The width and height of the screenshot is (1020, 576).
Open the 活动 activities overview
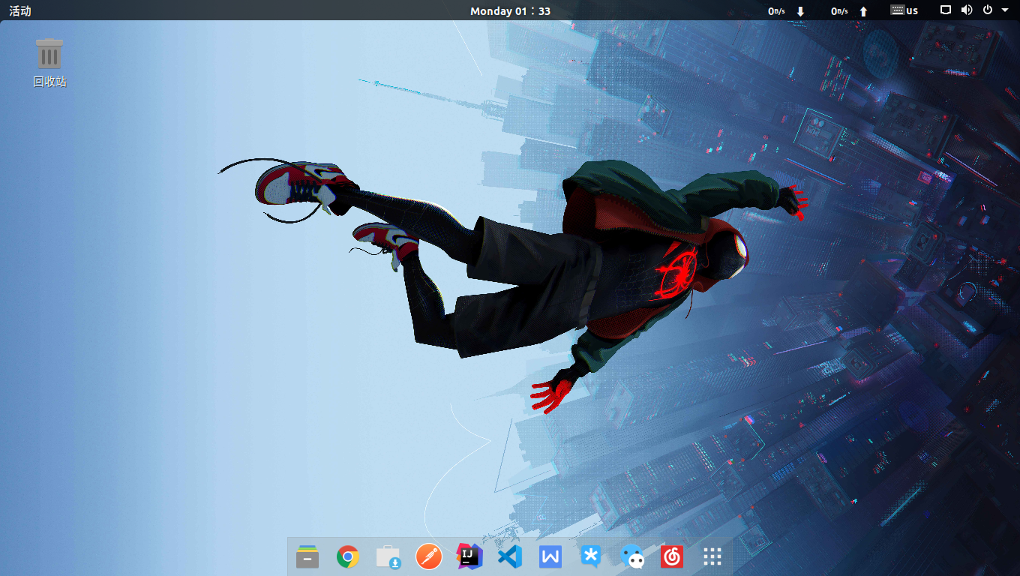tap(20, 10)
